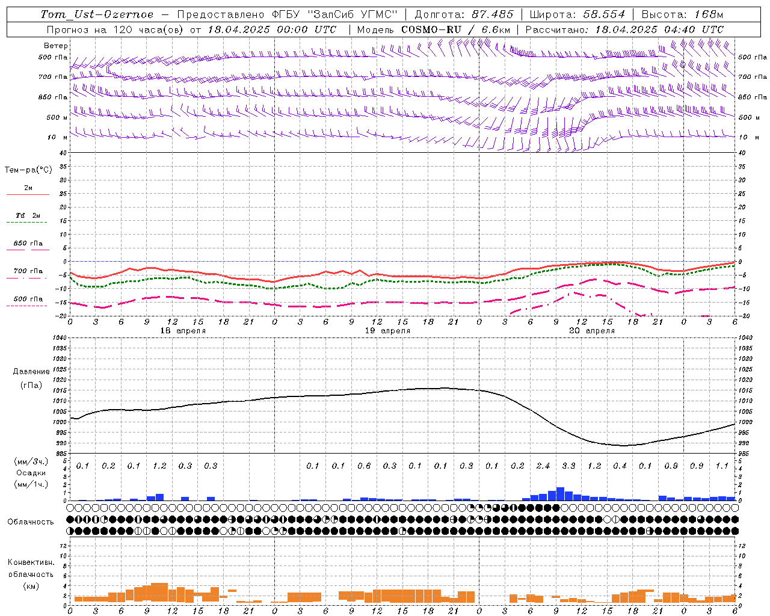This screenshot has height=616, width=770.
Task: Click the Td 2м dew point legend entry
Action: tap(28, 215)
